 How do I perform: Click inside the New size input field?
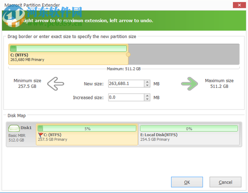pos(126,83)
